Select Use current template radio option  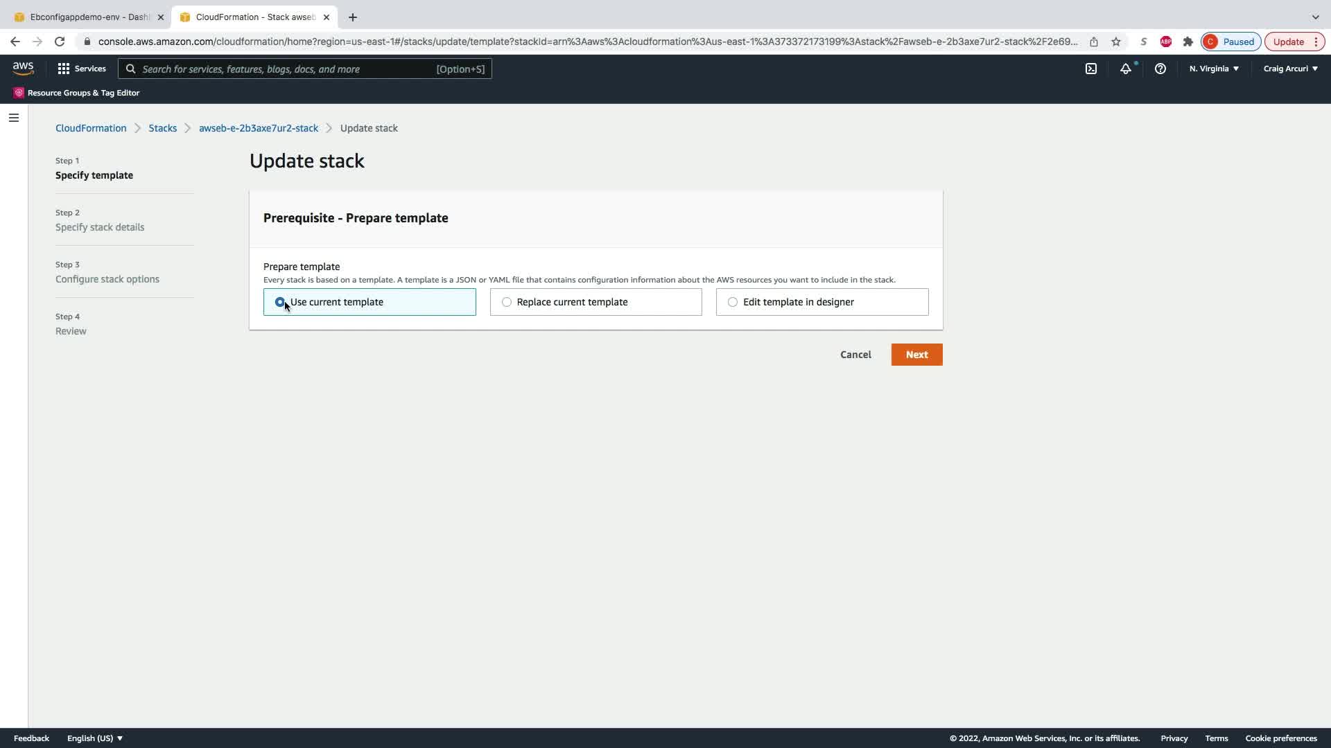click(x=280, y=302)
